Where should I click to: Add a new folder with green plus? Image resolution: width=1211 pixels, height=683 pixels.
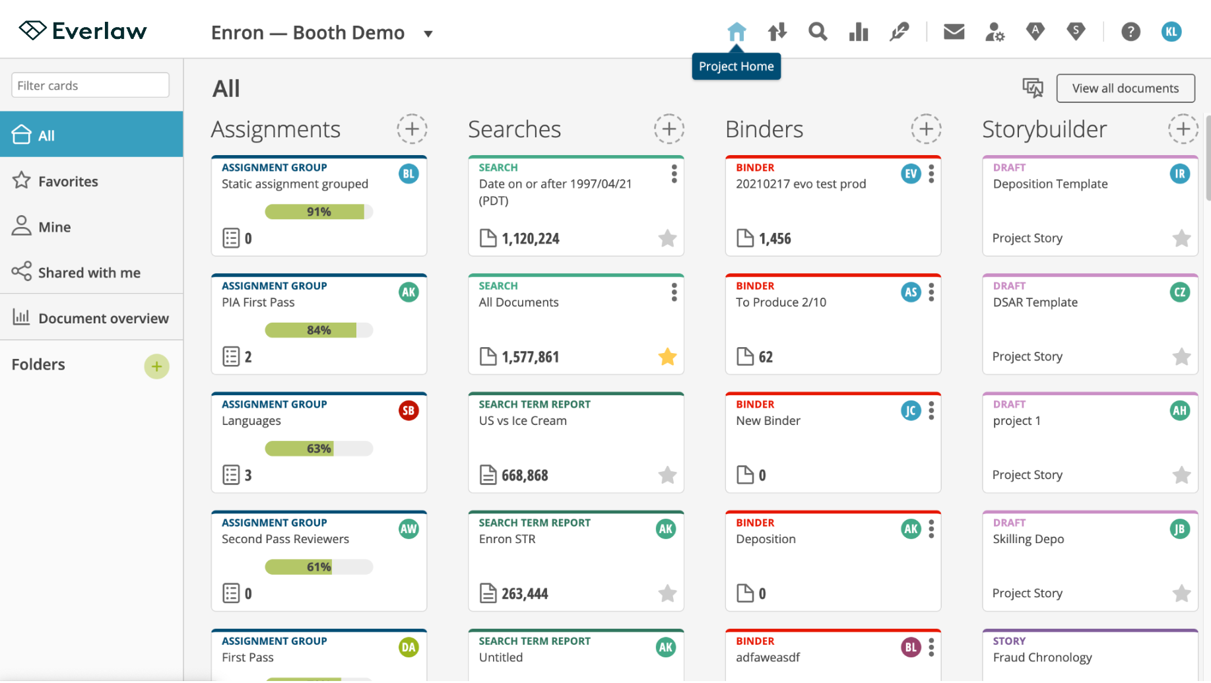pyautogui.click(x=156, y=366)
